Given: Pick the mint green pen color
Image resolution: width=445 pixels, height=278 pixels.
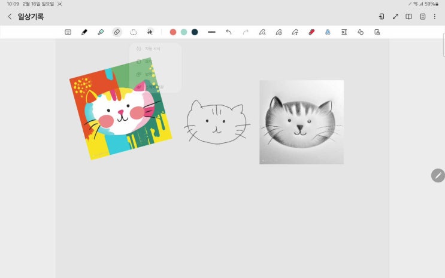Looking at the screenshot, I should [x=184, y=32].
